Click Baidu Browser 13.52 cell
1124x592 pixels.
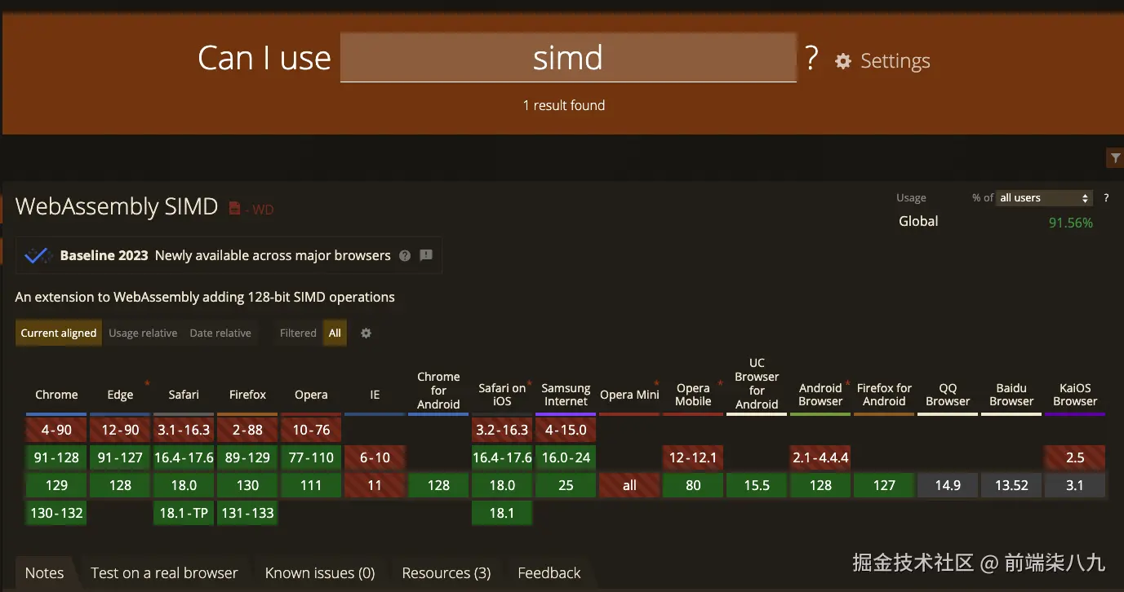coord(1011,485)
